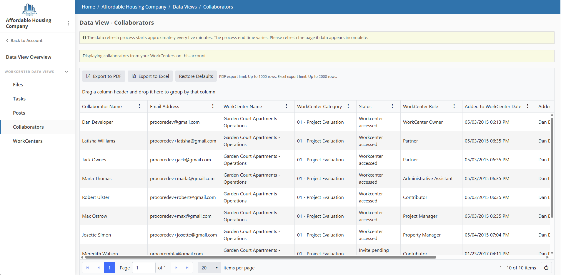This screenshot has height=275, width=561.
Task: Open WorkCenter Category column menu
Action: pyautogui.click(x=348, y=106)
